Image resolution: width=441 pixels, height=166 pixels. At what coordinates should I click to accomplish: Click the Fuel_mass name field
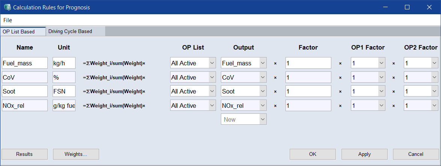25,63
